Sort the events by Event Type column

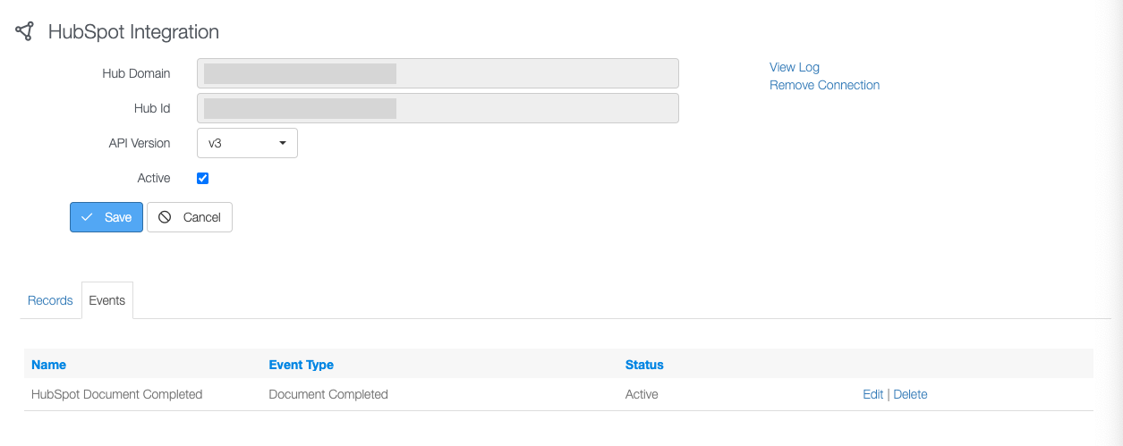coord(301,365)
